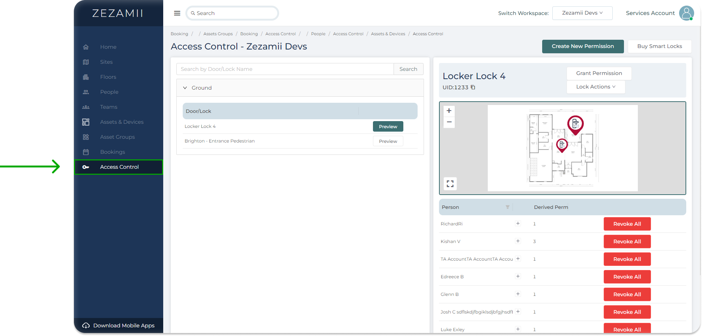Viewport: 702px width, 336px height.
Task: Preview Locker Lock 4
Action: [x=388, y=127]
